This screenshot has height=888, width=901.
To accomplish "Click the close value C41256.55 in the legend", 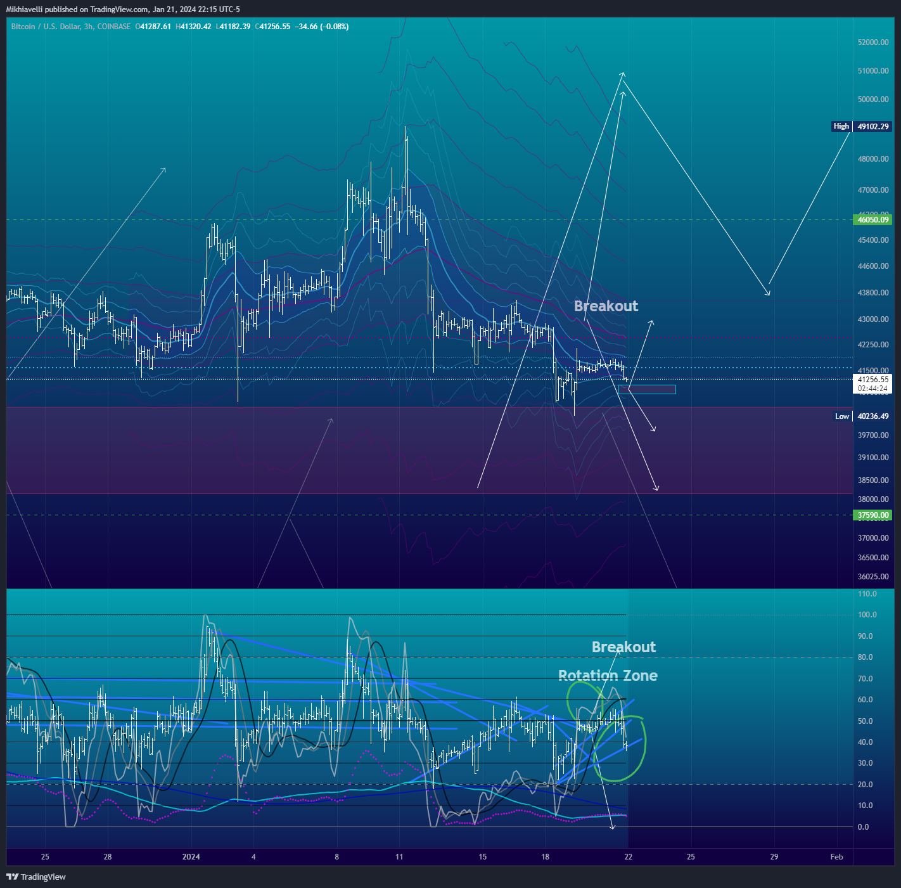I will (x=273, y=27).
